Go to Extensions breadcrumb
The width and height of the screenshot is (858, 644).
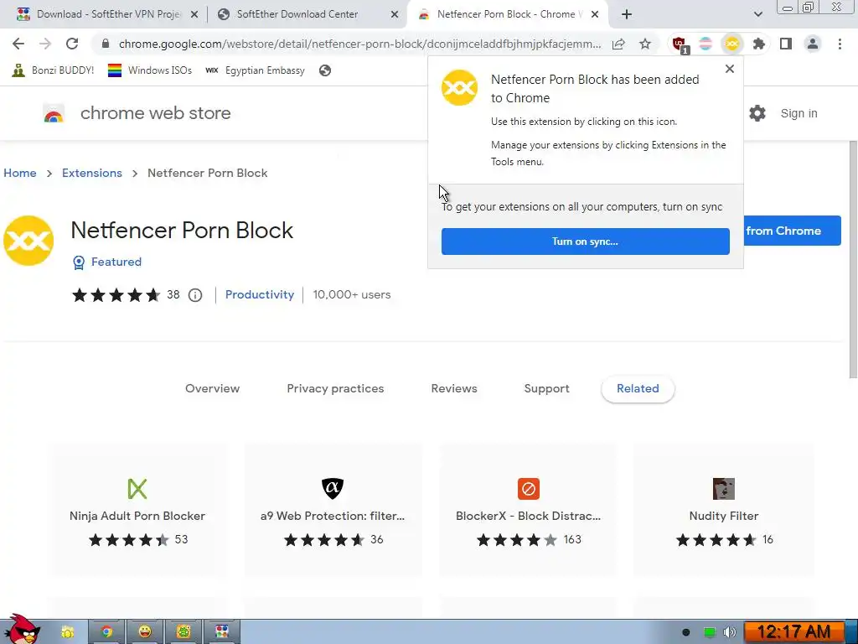tap(92, 173)
